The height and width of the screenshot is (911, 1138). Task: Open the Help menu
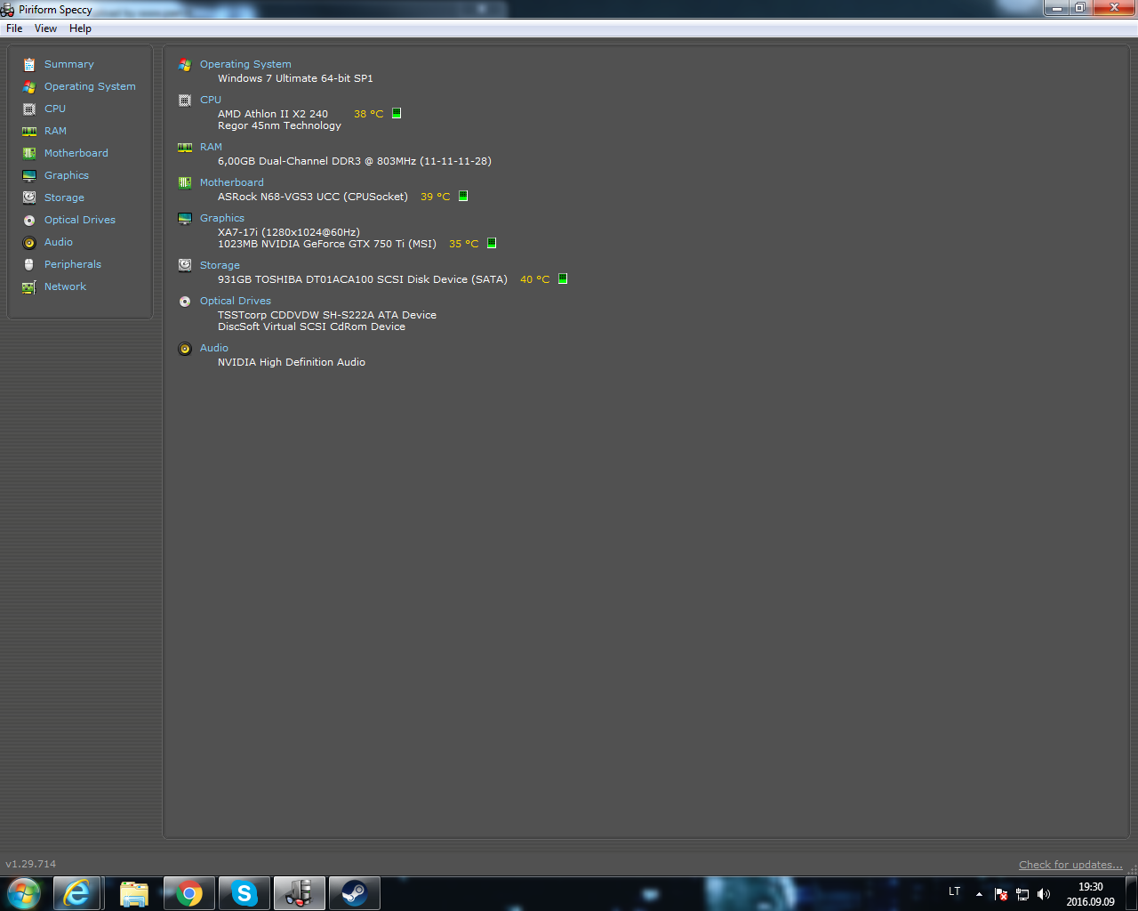coord(80,28)
